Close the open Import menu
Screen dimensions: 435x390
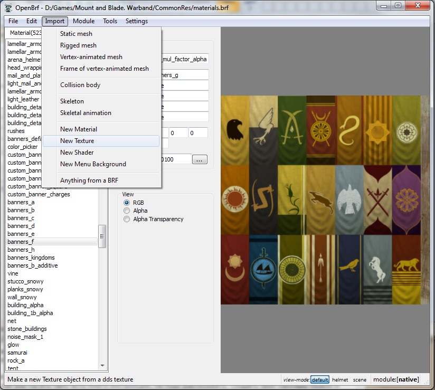coord(55,21)
